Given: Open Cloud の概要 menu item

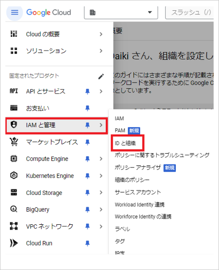Looking at the screenshot, I should (43, 34).
